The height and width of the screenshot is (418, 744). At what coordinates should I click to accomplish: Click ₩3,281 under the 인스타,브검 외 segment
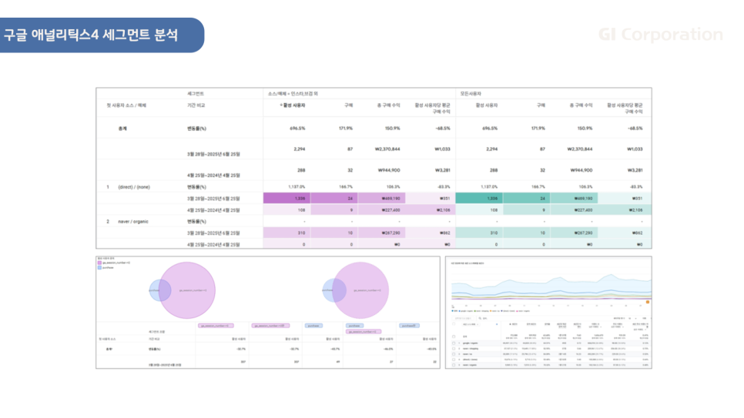442,170
